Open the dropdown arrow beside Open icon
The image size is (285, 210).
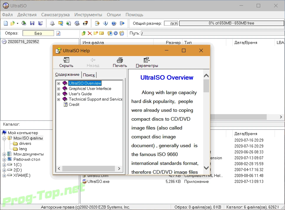tap(17, 23)
